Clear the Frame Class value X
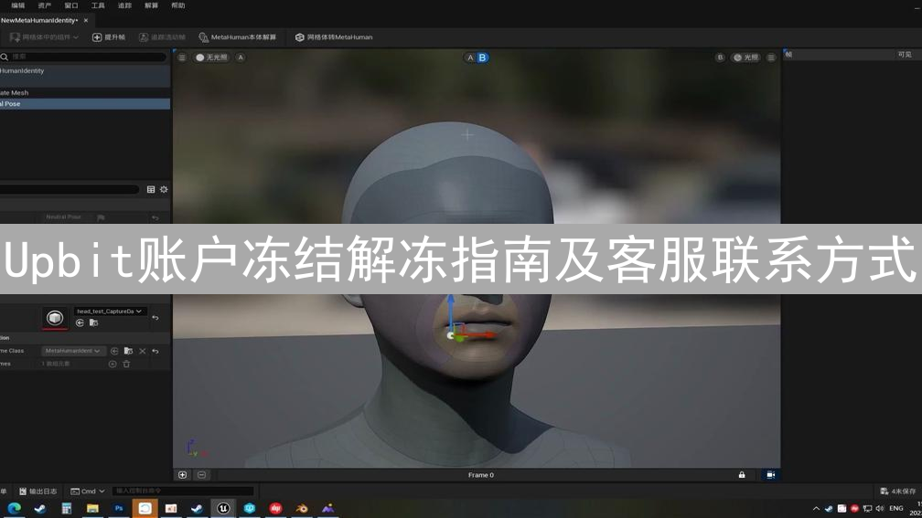The height and width of the screenshot is (518, 922). [143, 351]
